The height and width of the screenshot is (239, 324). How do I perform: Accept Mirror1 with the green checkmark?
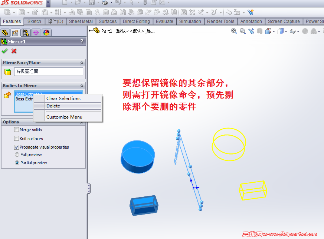[x=5, y=51]
